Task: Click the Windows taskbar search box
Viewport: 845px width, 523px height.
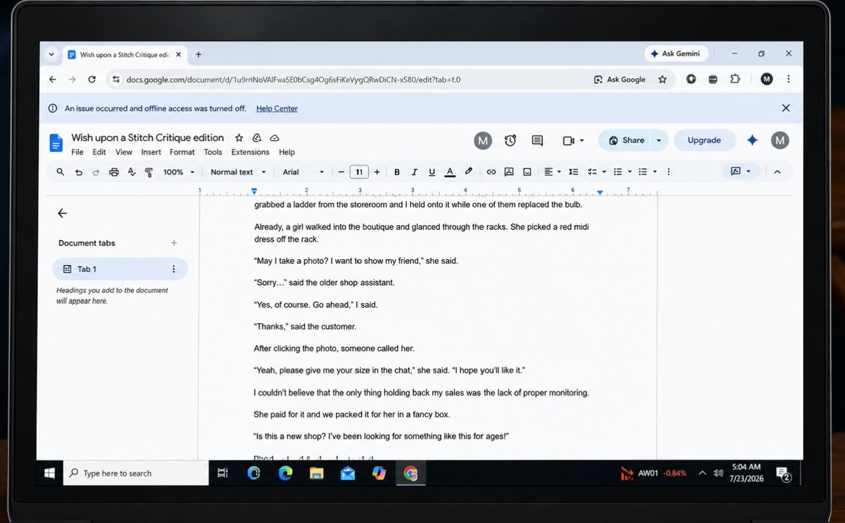Action: [136, 473]
